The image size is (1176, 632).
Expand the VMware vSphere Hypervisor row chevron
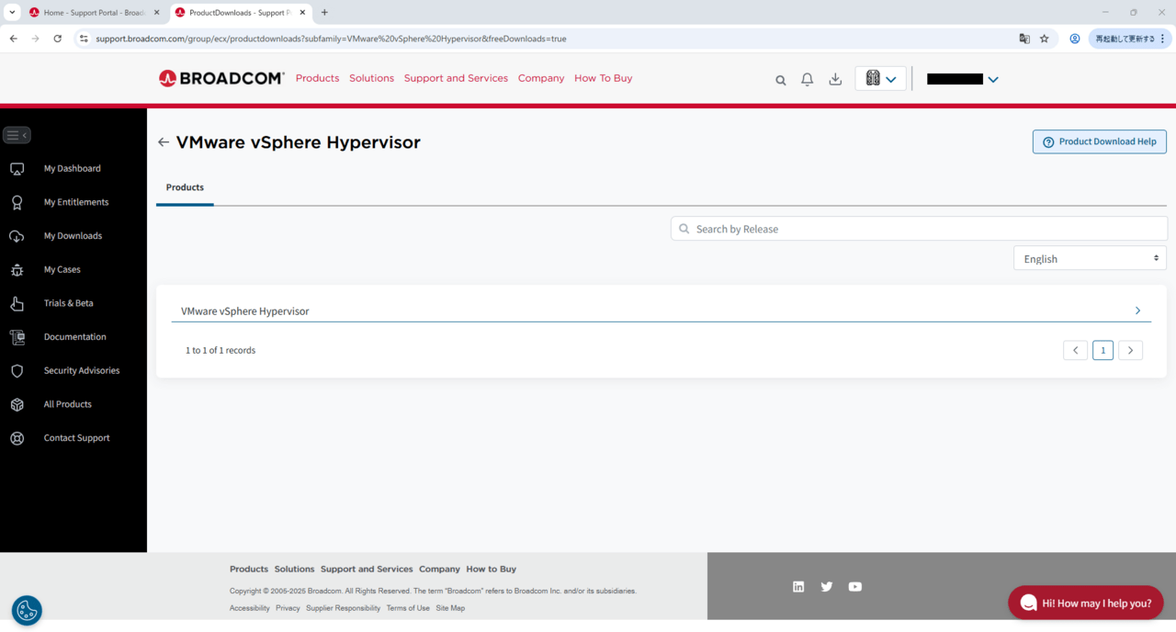[1137, 310]
